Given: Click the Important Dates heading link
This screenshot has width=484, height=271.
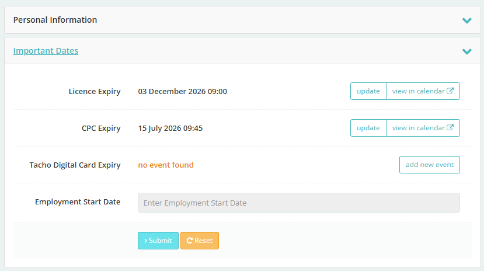Looking at the screenshot, I should point(46,51).
